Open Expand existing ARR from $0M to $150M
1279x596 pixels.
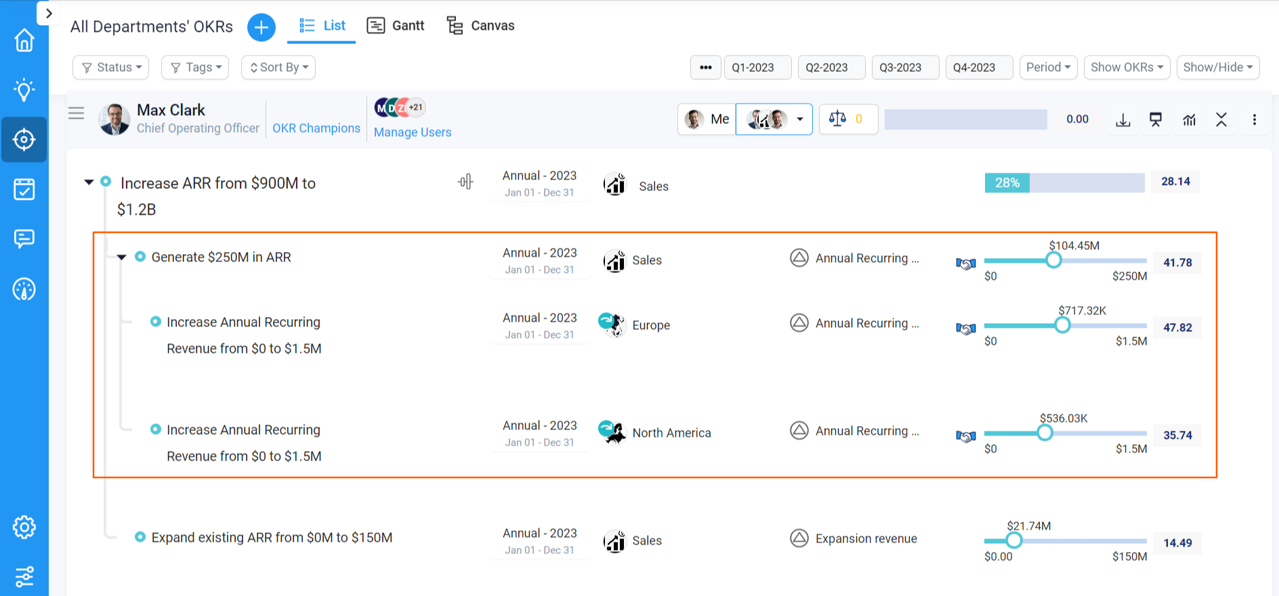click(x=272, y=538)
